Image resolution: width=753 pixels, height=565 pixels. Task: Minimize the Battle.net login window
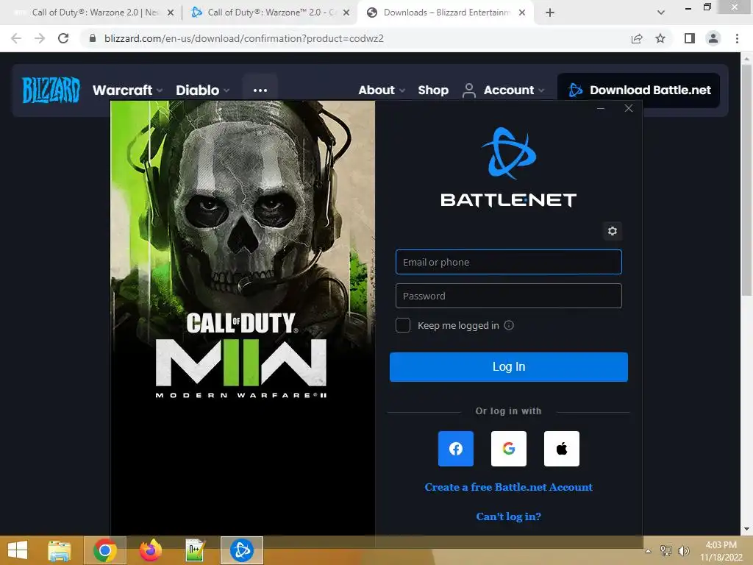pyautogui.click(x=601, y=108)
